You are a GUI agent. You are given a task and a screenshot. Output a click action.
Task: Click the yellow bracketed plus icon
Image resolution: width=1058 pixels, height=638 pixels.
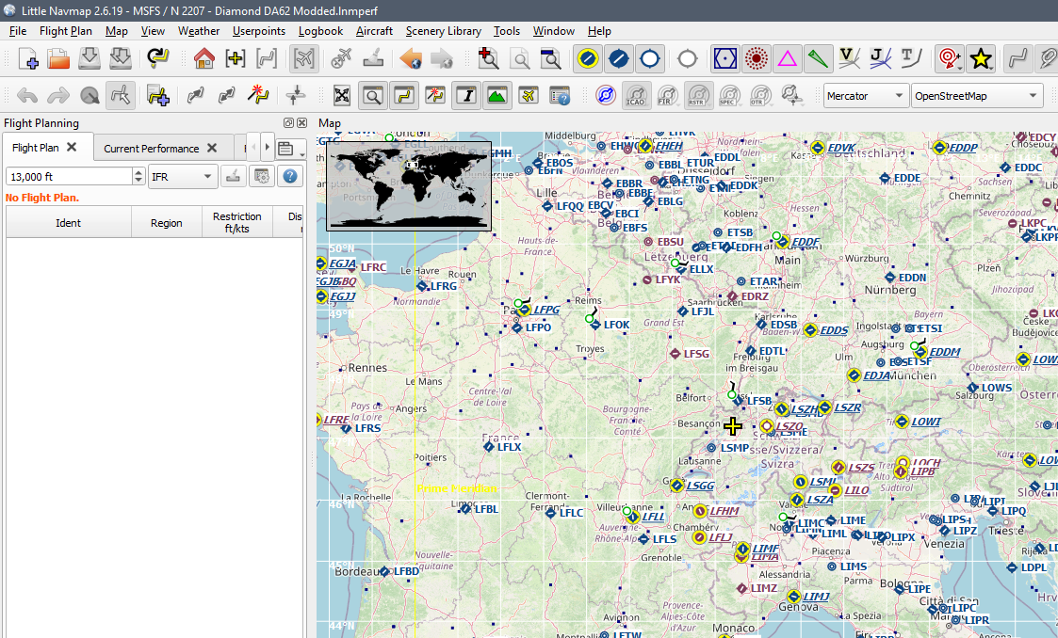235,59
